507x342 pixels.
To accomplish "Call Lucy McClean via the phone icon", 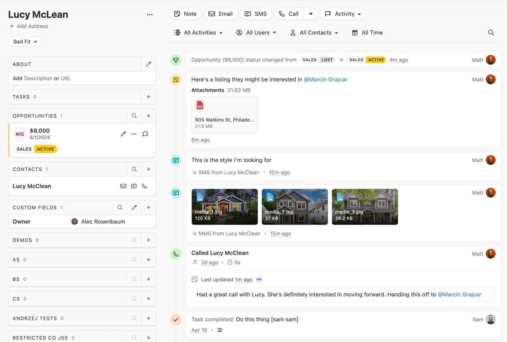I will [144, 186].
